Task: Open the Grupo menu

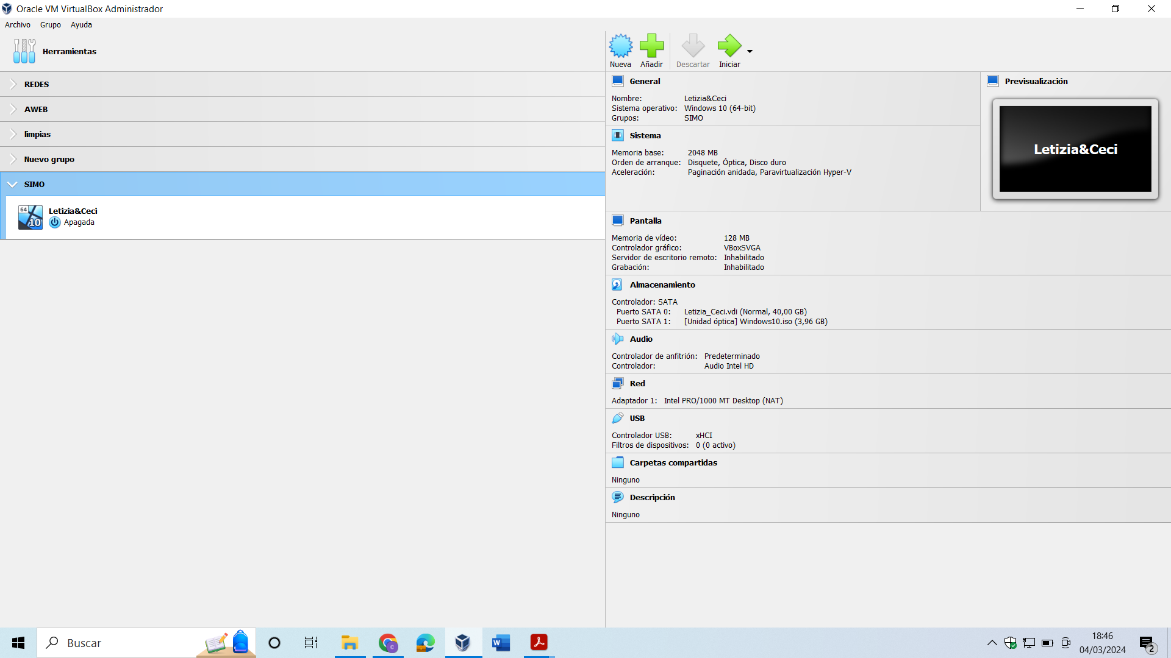Action: (x=51, y=25)
